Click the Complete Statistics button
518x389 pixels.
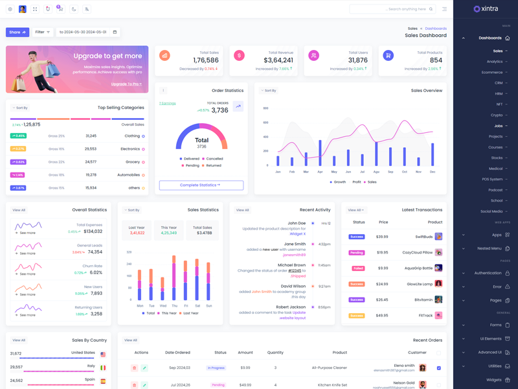201,185
